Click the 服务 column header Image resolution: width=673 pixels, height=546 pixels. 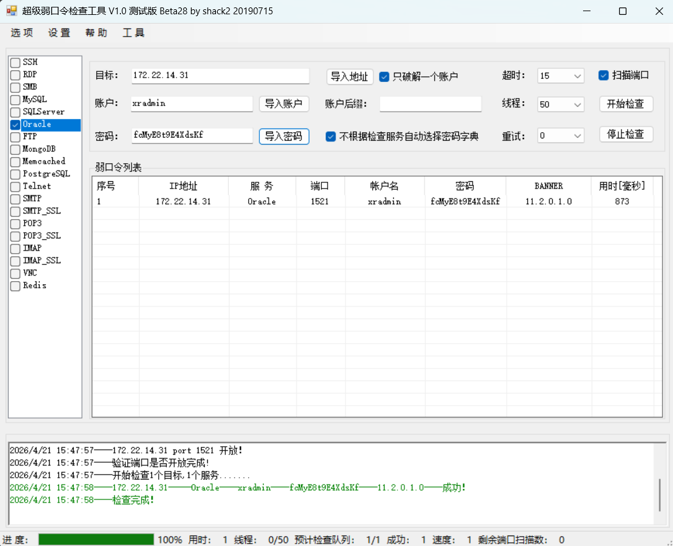tap(262, 186)
